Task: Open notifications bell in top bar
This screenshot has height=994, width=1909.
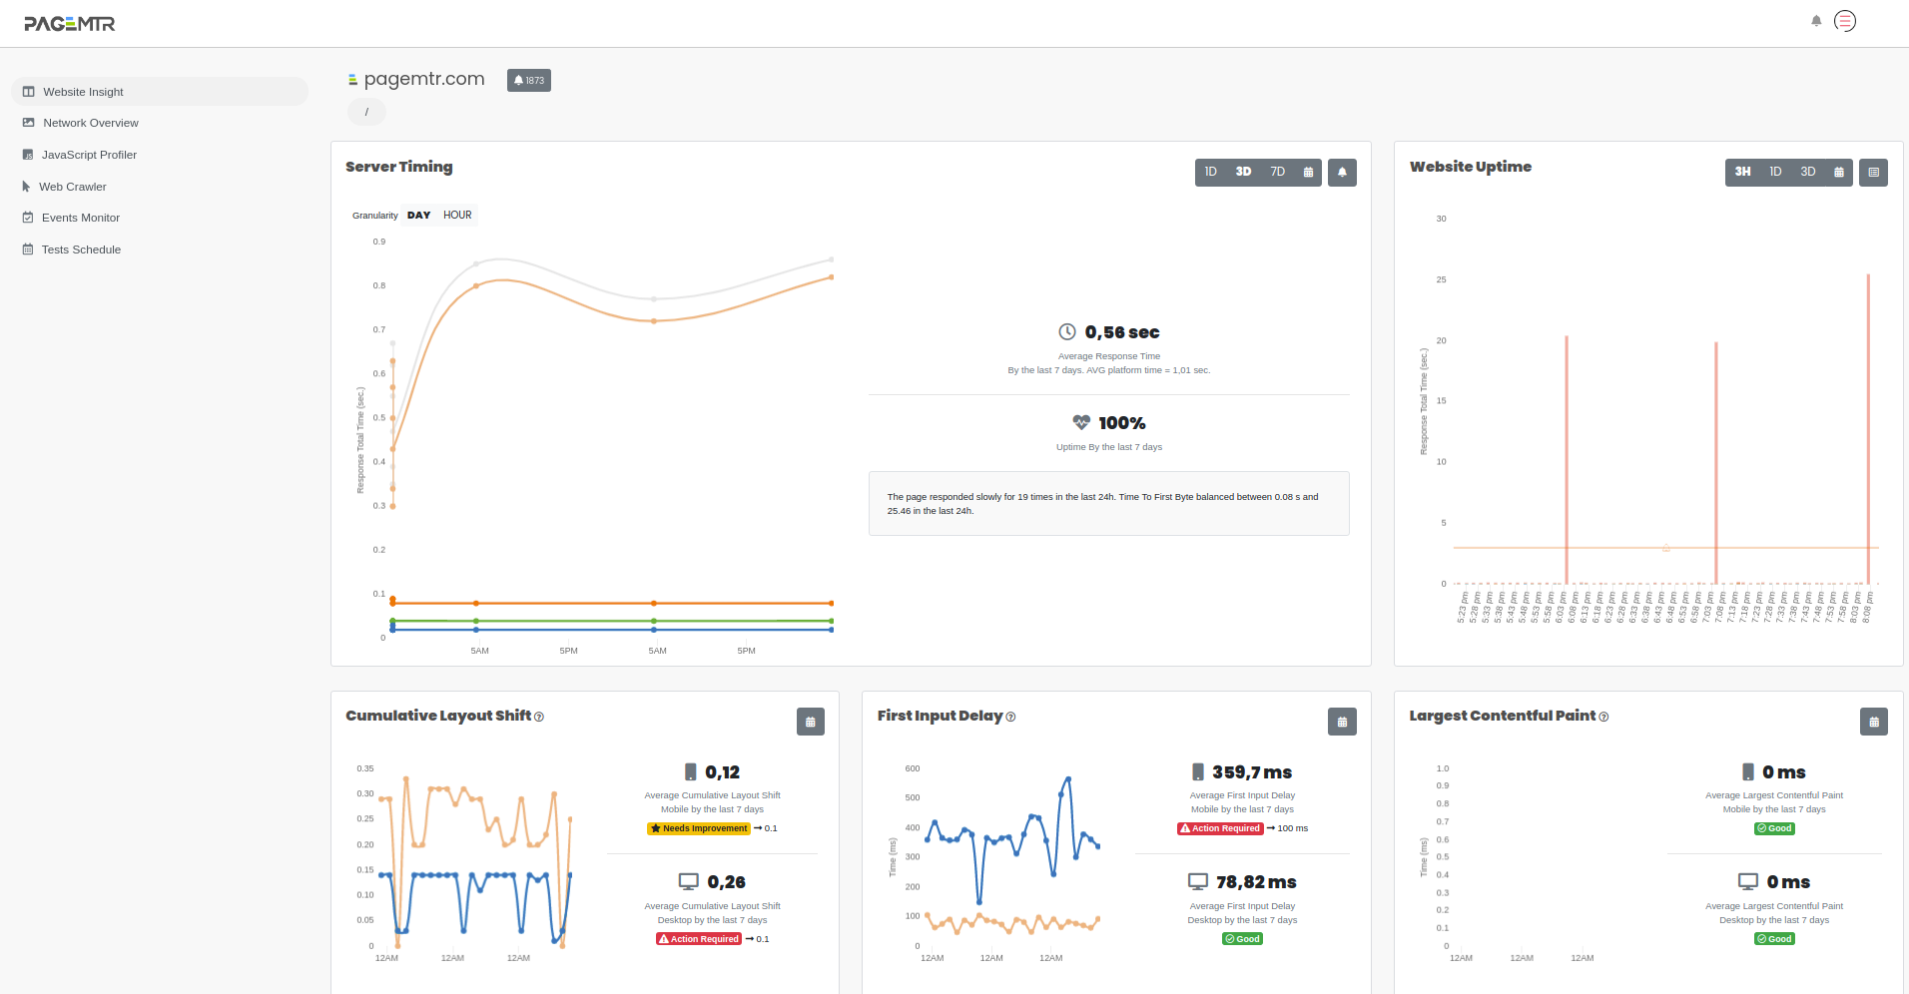Action: (1816, 21)
